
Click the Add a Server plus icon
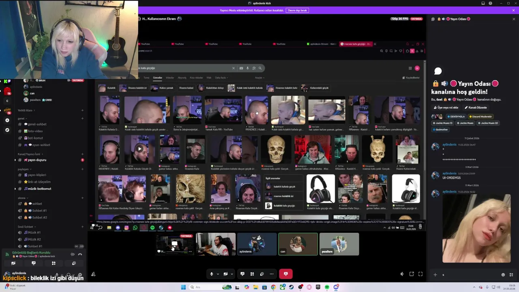click(x=7, y=120)
